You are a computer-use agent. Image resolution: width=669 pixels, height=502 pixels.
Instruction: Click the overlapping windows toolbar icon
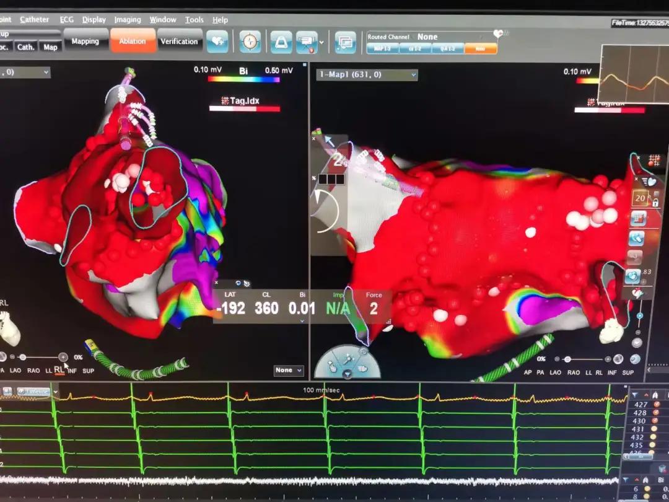pyautogui.click(x=345, y=43)
